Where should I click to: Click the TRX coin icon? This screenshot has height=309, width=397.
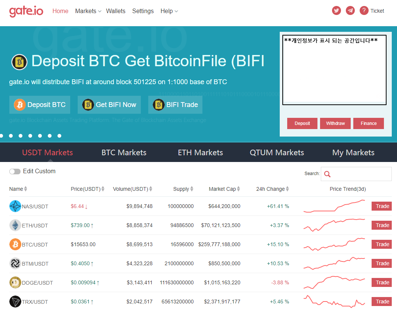coord(15,302)
